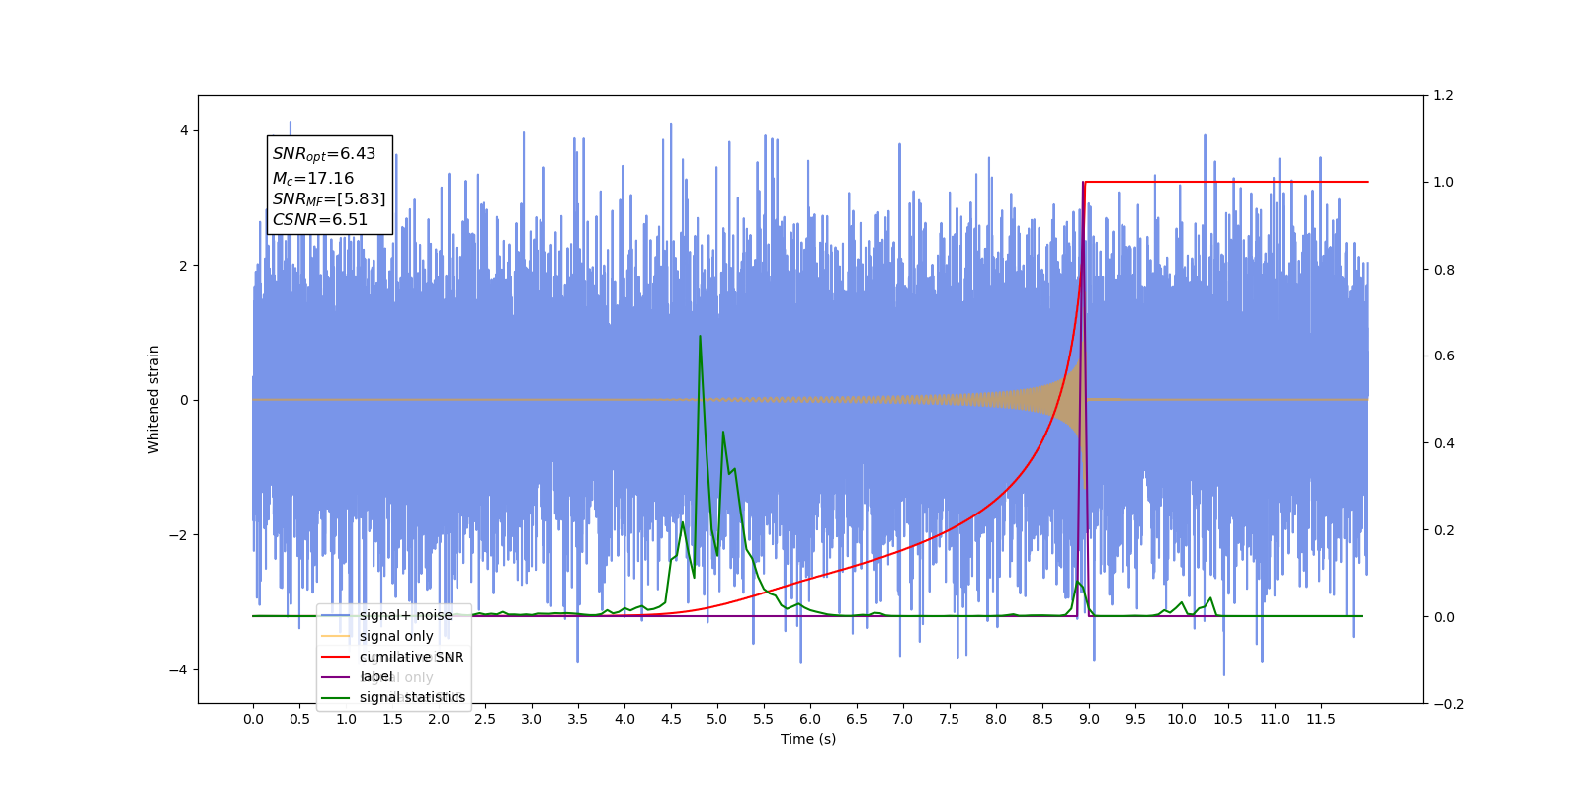Click the right y-axis tick label 0.8

point(1444,270)
